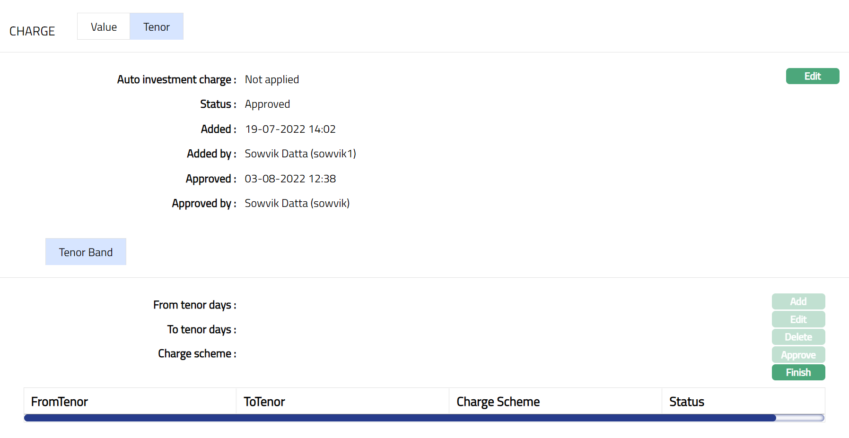The width and height of the screenshot is (849, 438).
Task: Click the Finish button
Action: point(798,372)
